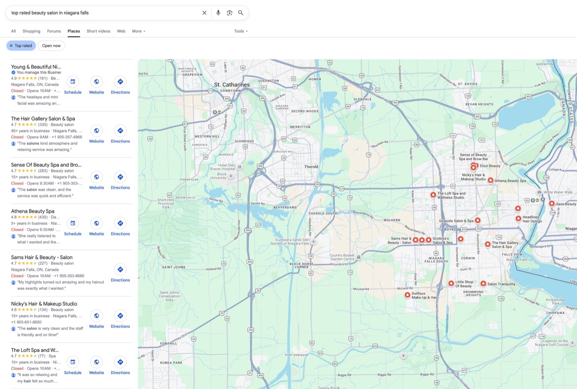This screenshot has width=577, height=389.
Task: Expand the More search categories dropdown
Action: [x=139, y=31]
